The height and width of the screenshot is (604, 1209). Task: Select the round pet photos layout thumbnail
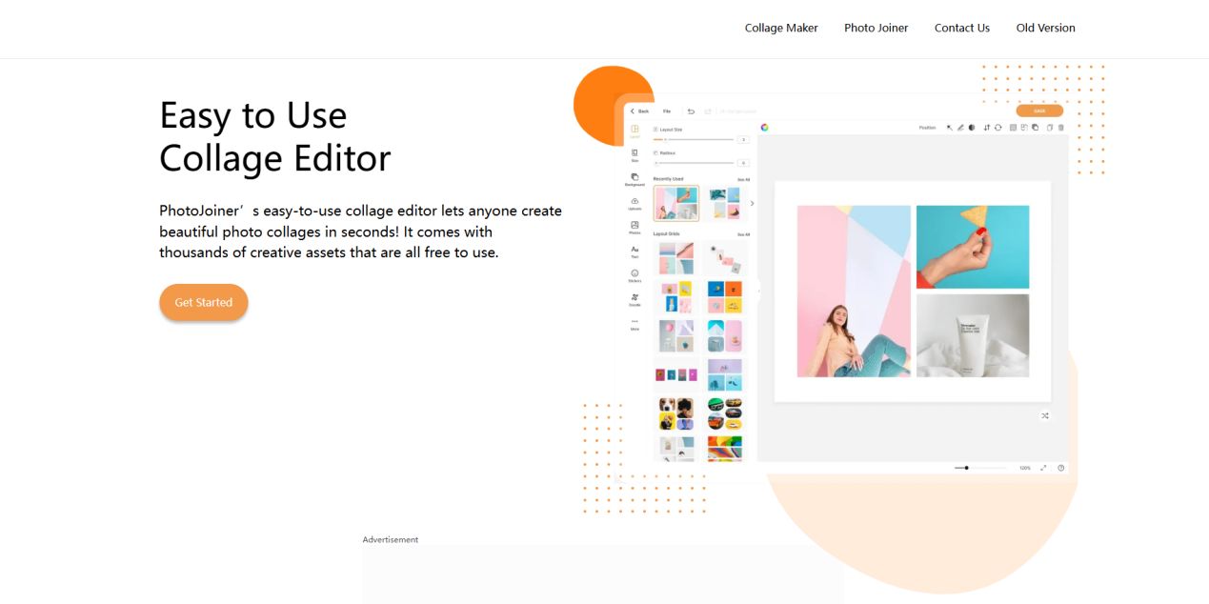(676, 413)
